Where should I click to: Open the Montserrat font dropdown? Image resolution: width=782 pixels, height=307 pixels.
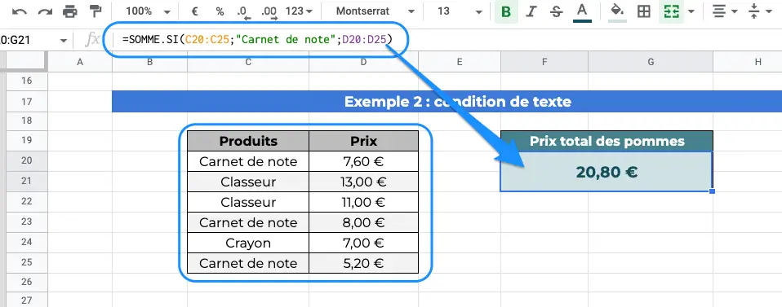click(x=375, y=11)
